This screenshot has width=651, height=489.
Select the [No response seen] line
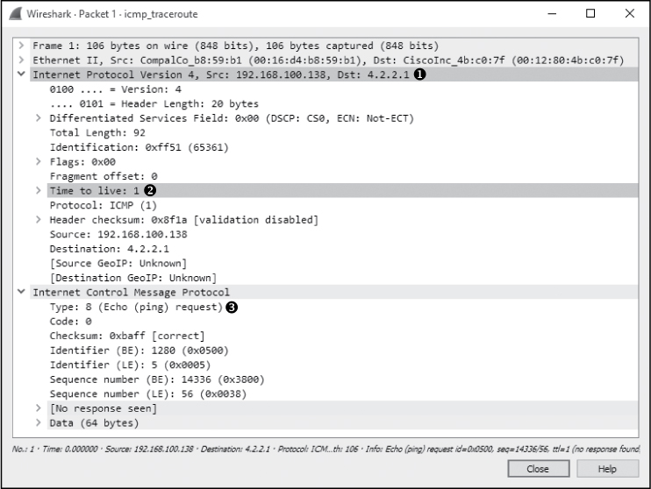pyautogui.click(x=342, y=408)
